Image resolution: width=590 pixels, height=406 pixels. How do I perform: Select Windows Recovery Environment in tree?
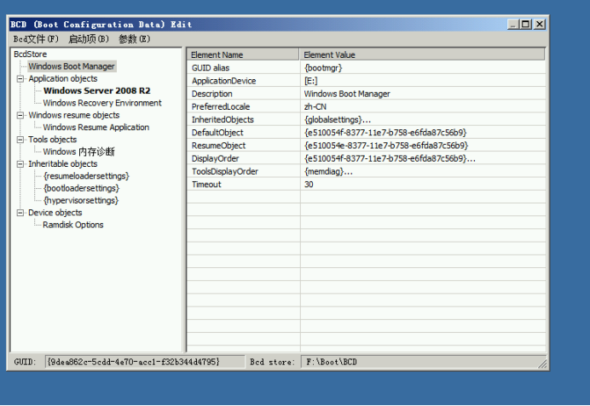pos(101,103)
